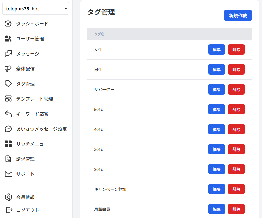
Task: Select the キャンペーン参加 tag name text
Action: coord(110,189)
